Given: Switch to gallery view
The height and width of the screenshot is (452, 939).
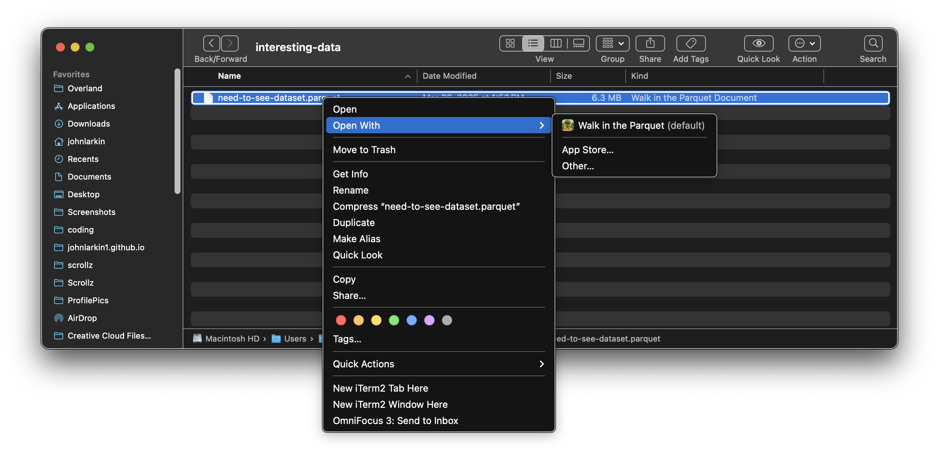Looking at the screenshot, I should coord(578,43).
